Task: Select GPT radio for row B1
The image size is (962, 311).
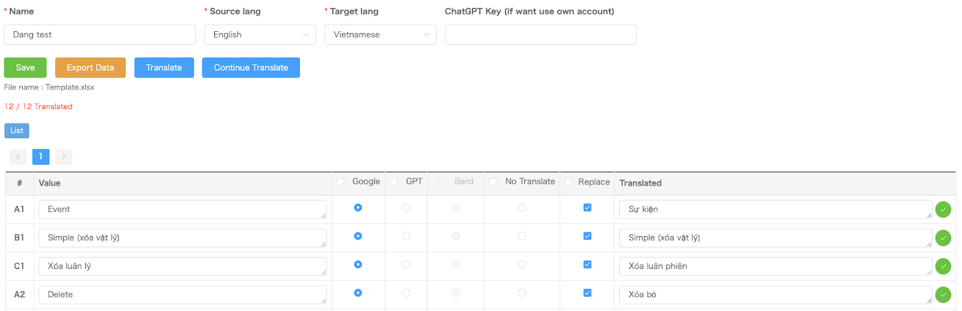Action: tap(406, 236)
